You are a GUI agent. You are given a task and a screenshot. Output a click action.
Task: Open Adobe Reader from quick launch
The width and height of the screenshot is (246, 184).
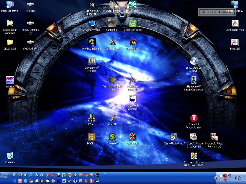53,175
